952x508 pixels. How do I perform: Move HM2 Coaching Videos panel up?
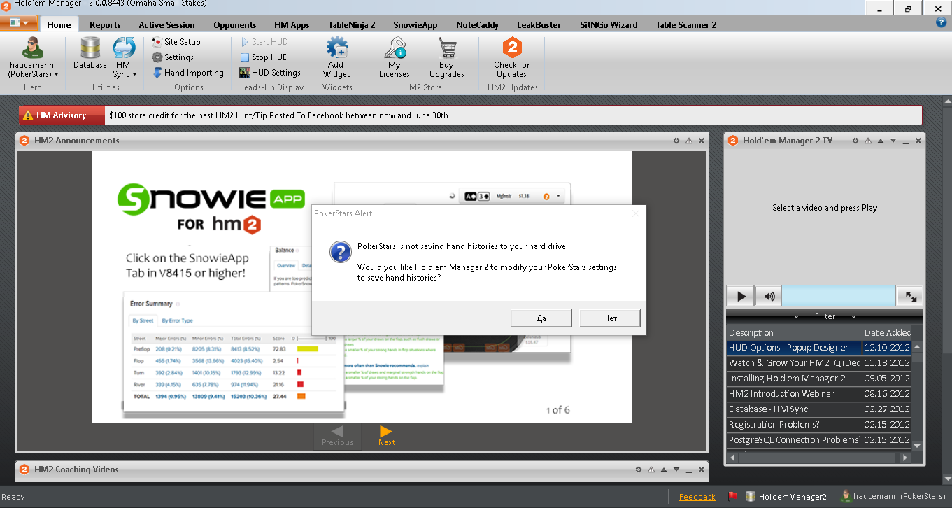coord(664,470)
